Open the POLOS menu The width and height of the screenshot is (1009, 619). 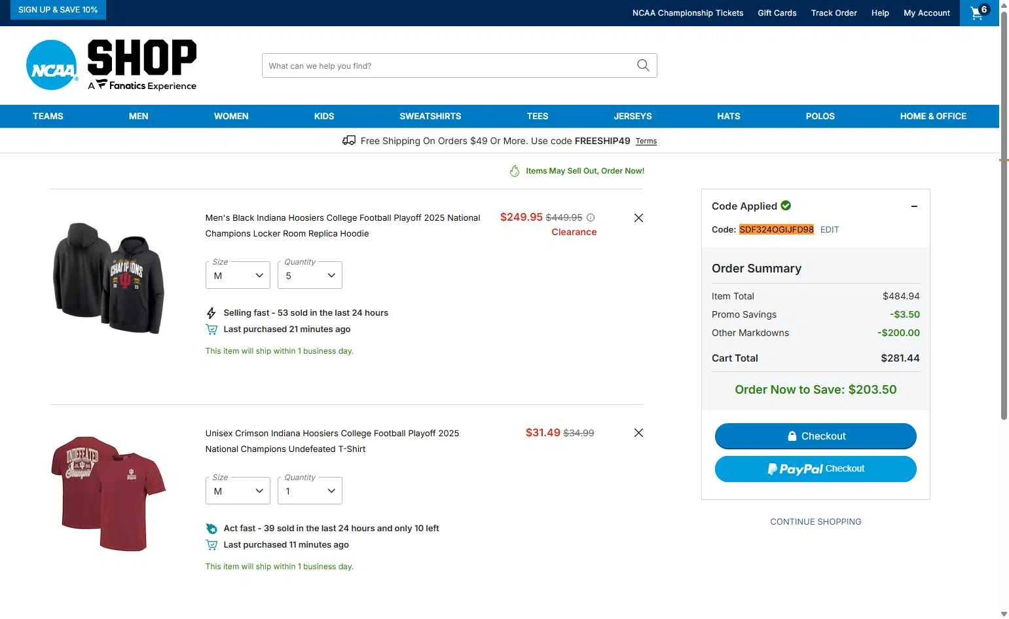tap(820, 116)
